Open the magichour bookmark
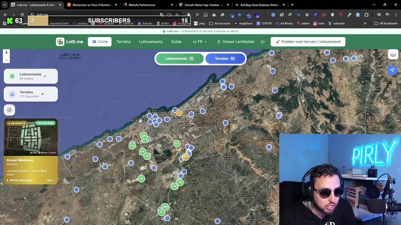The image size is (401, 225). [243, 23]
